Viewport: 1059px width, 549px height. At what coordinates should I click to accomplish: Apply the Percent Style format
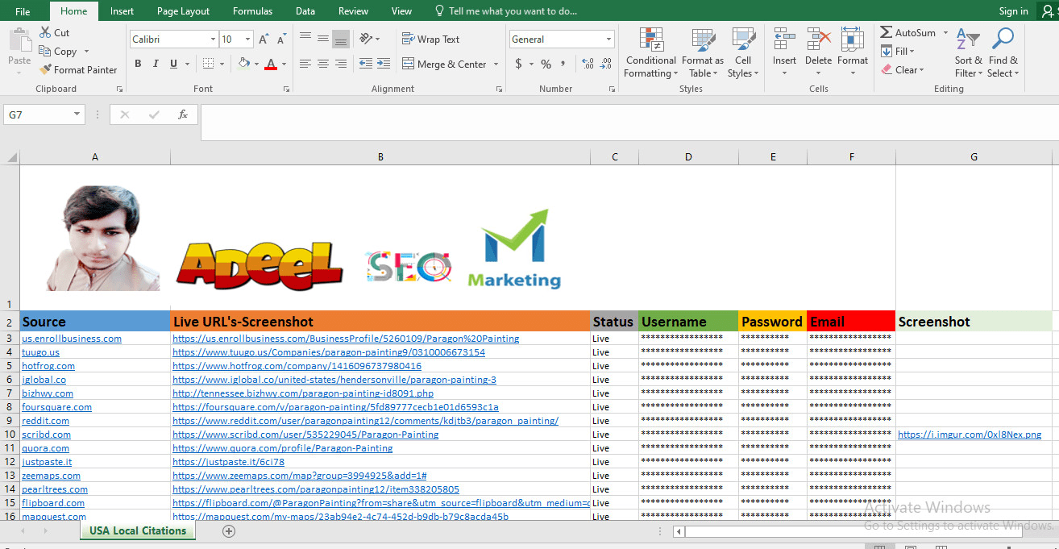coord(545,62)
